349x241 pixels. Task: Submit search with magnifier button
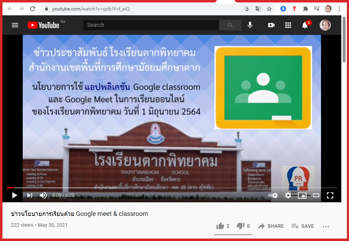(x=230, y=25)
